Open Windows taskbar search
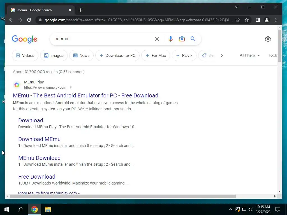Screen dimensions: 287x215 click(x=20, y=209)
